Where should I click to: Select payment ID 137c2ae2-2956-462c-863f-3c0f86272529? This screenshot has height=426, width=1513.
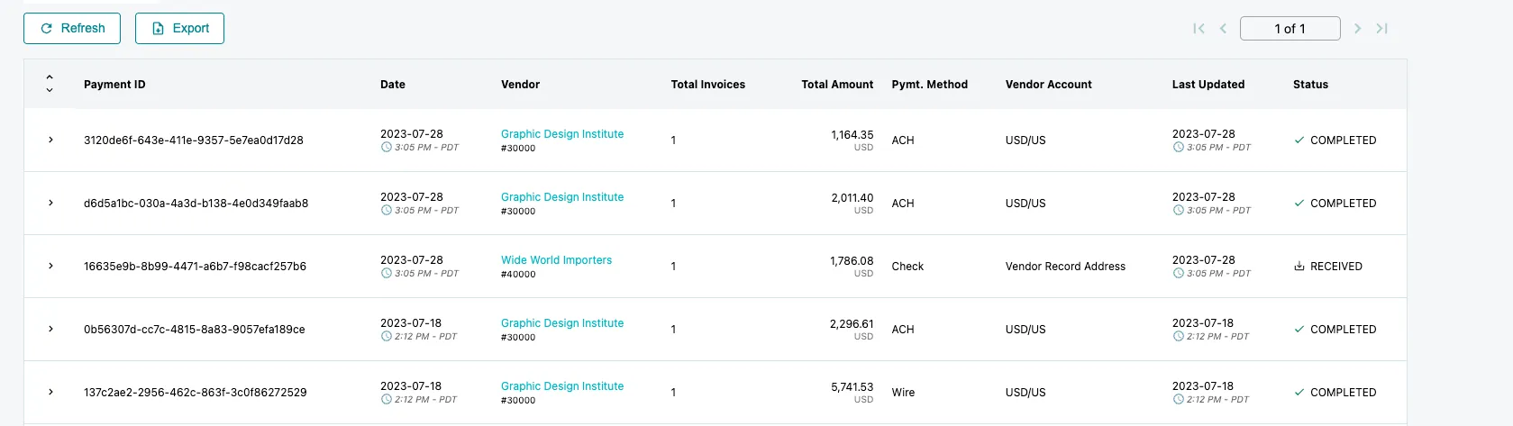click(196, 393)
